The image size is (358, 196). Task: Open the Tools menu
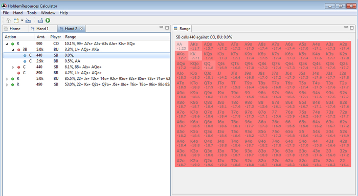pos(32,13)
